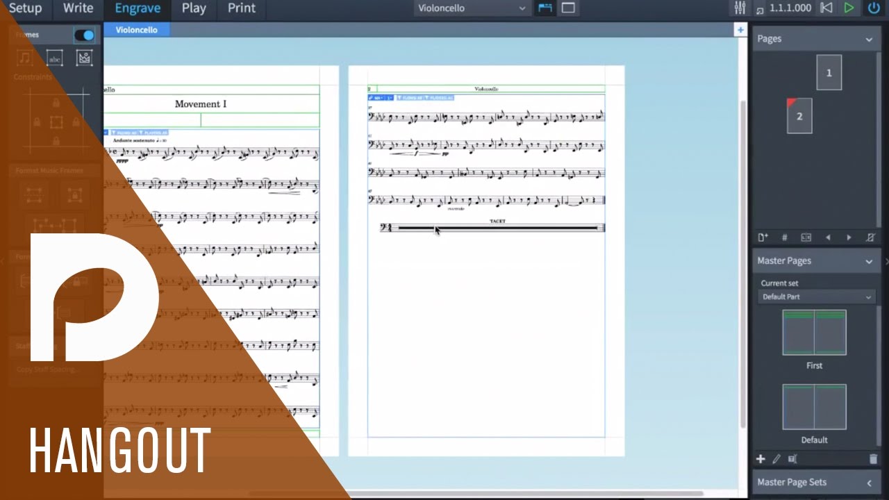Add a new tab with the plus icon
889x500 pixels.
tap(740, 30)
